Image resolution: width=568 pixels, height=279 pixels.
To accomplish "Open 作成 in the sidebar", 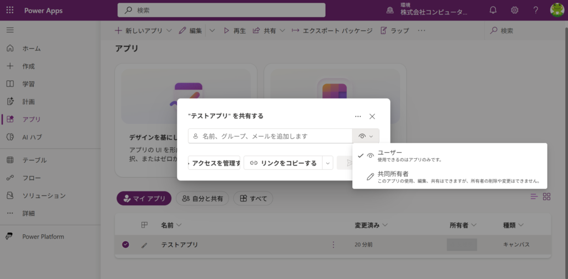I will [x=21, y=66].
